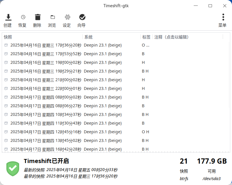232x185 pixels.
Task: Sort by the 系统 column header
Action: tap(112, 37)
